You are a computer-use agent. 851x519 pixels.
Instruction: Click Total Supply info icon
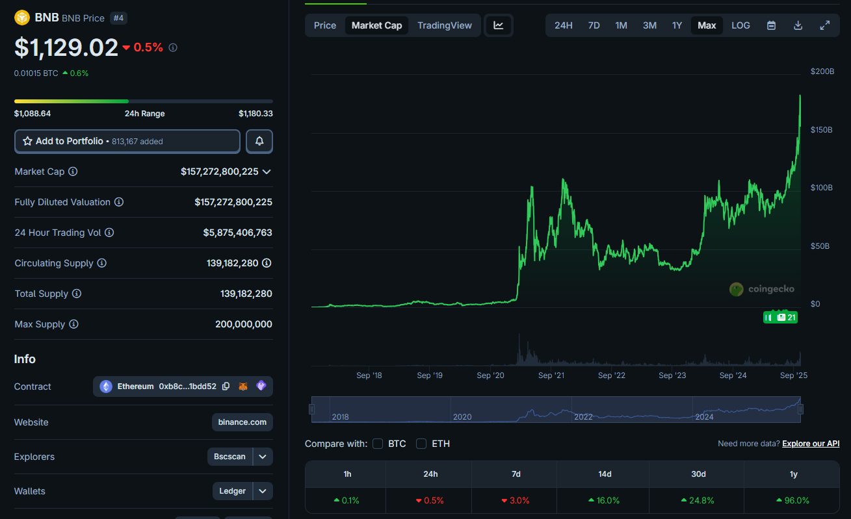77,294
